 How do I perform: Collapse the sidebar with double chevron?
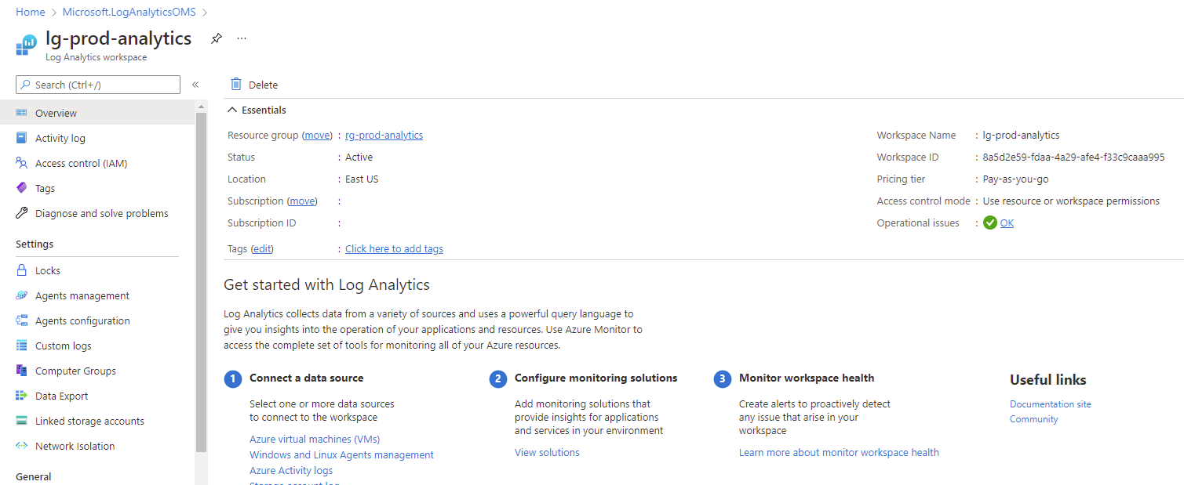click(195, 85)
